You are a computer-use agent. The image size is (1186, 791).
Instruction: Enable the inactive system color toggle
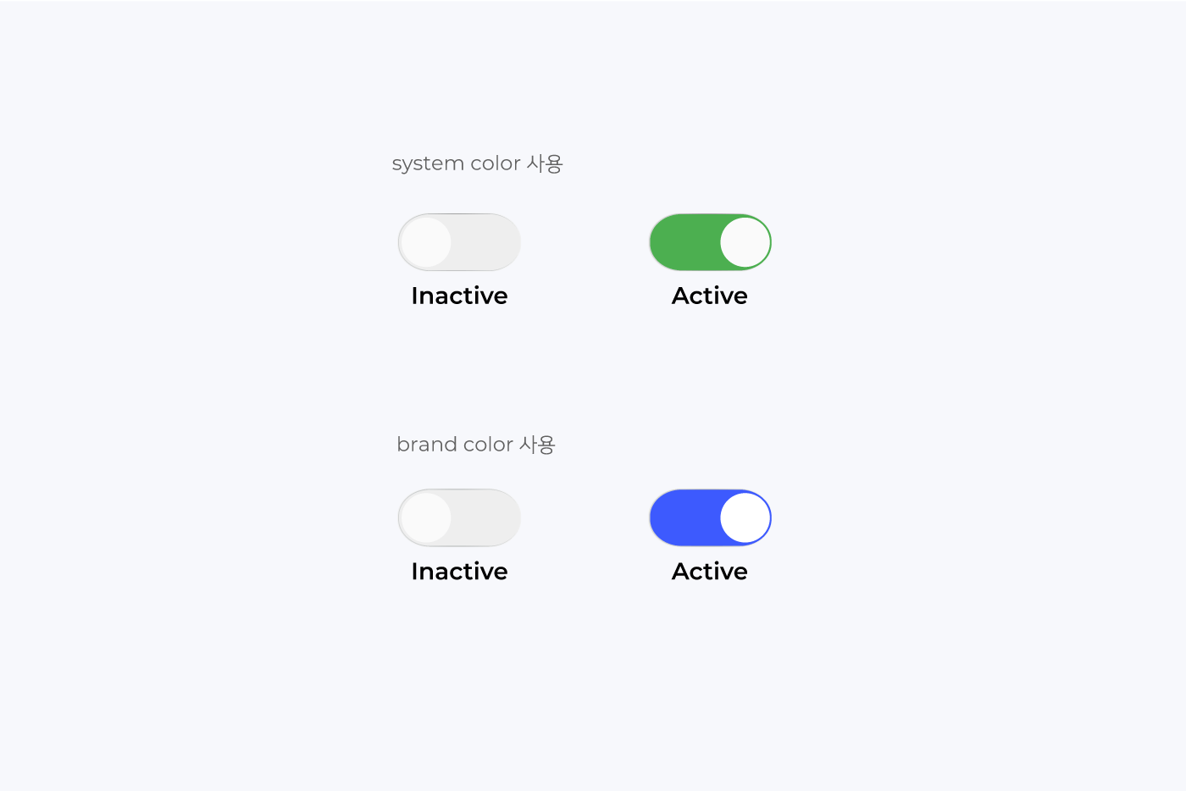point(459,242)
